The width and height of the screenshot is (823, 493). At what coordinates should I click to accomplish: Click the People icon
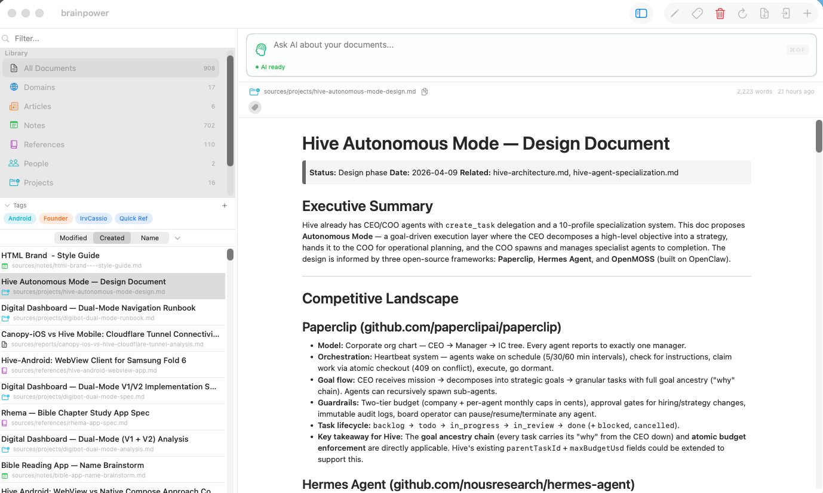click(14, 163)
